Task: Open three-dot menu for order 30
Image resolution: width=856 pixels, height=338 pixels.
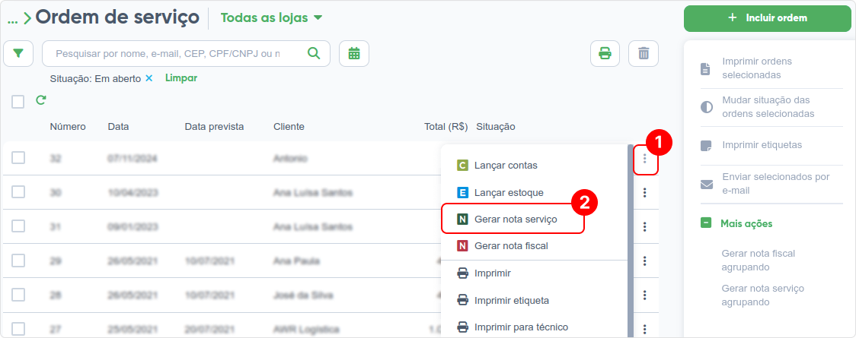Action: coord(645,193)
